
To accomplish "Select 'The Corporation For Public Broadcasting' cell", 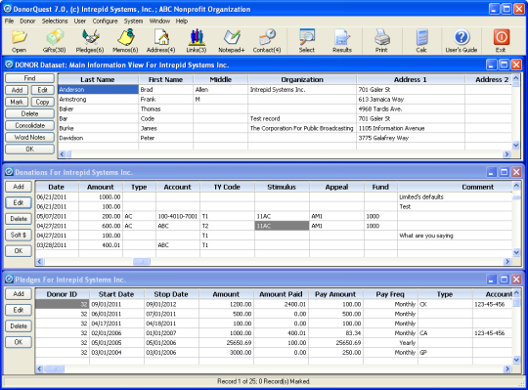I will 302,128.
